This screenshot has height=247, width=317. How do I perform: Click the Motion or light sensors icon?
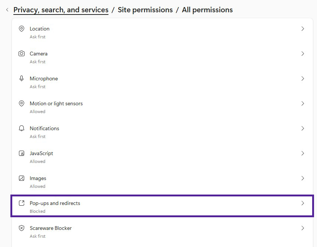point(22,103)
